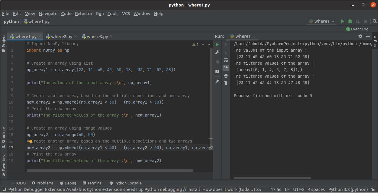The height and width of the screenshot is (193, 378).
Task: Clear the Run output with the trash icon
Action: [x=226, y=83]
